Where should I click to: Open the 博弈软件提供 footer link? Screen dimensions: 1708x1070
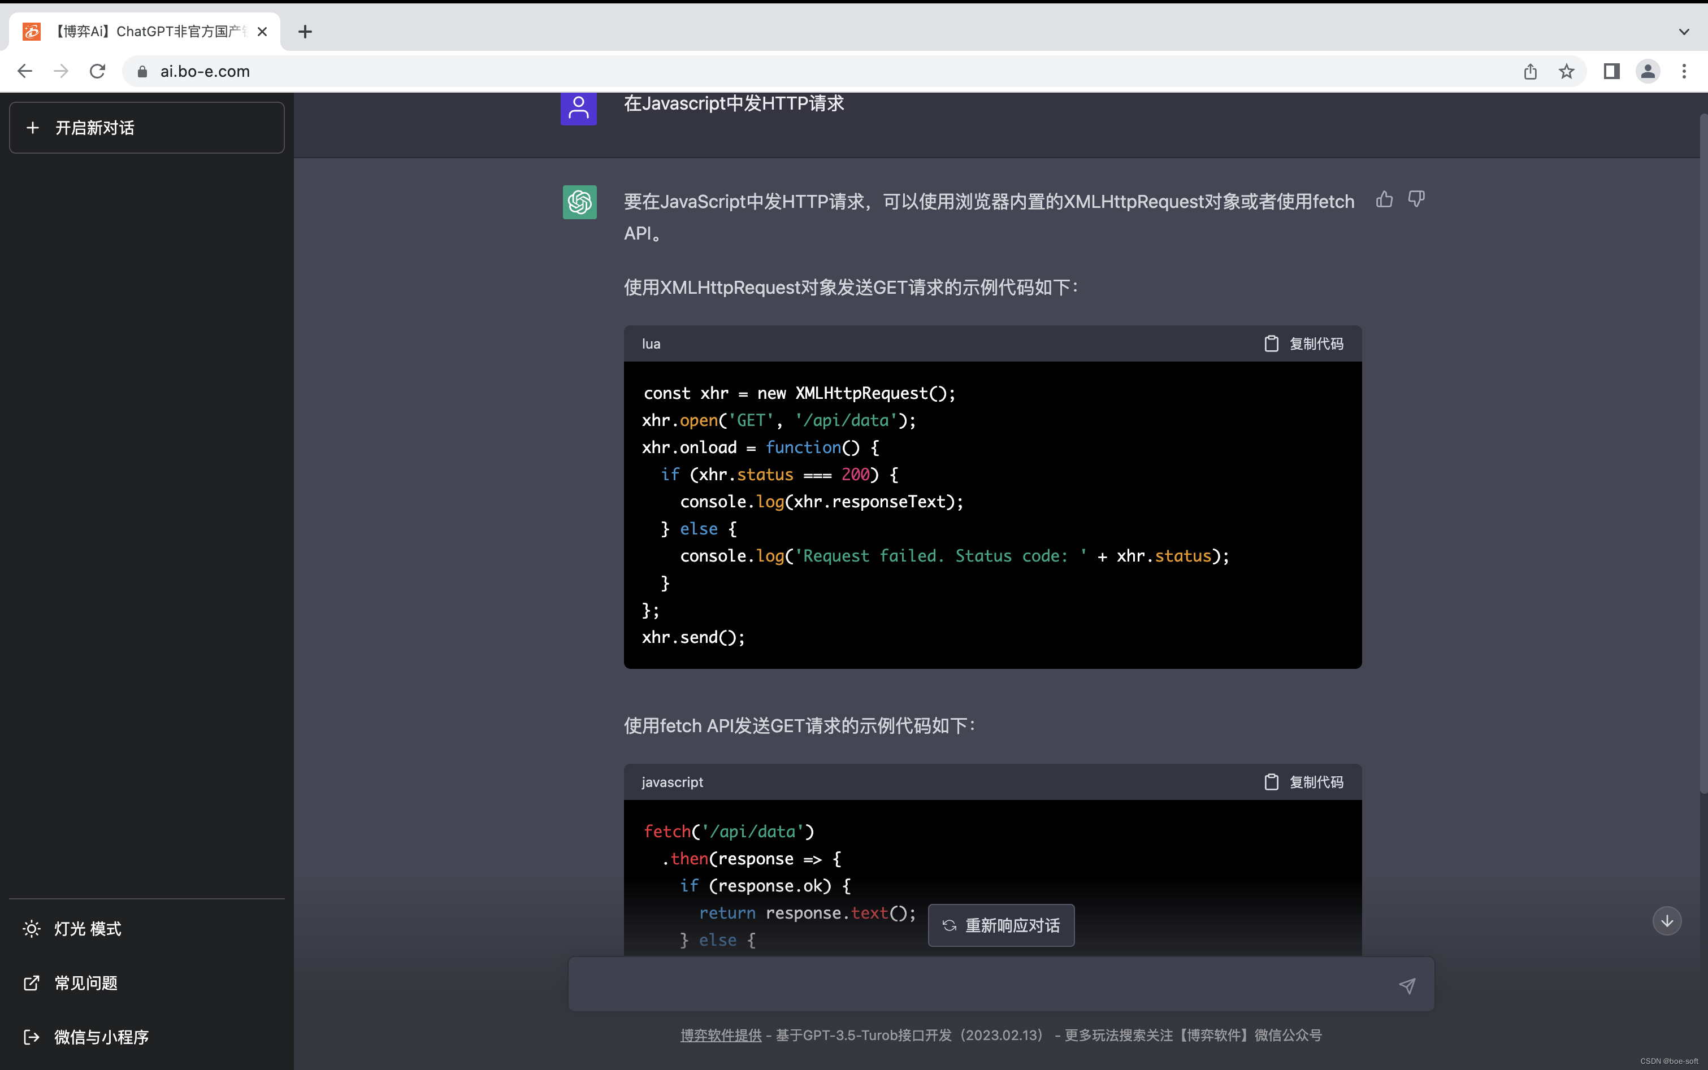tap(721, 1036)
